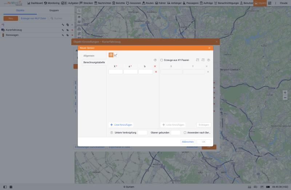Viewport: 291px width, 190px height.
Task: Open the map search tool
Action: tap(79, 11)
